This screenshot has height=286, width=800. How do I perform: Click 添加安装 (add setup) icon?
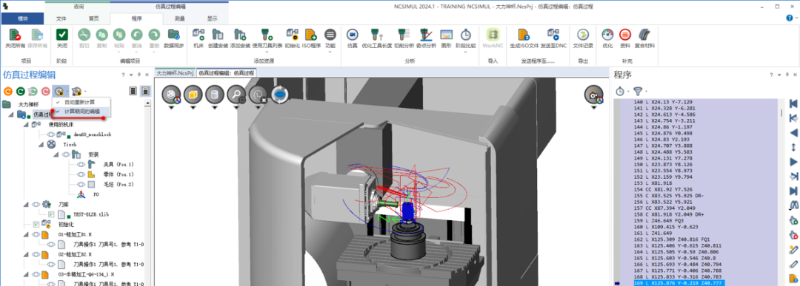click(x=240, y=35)
